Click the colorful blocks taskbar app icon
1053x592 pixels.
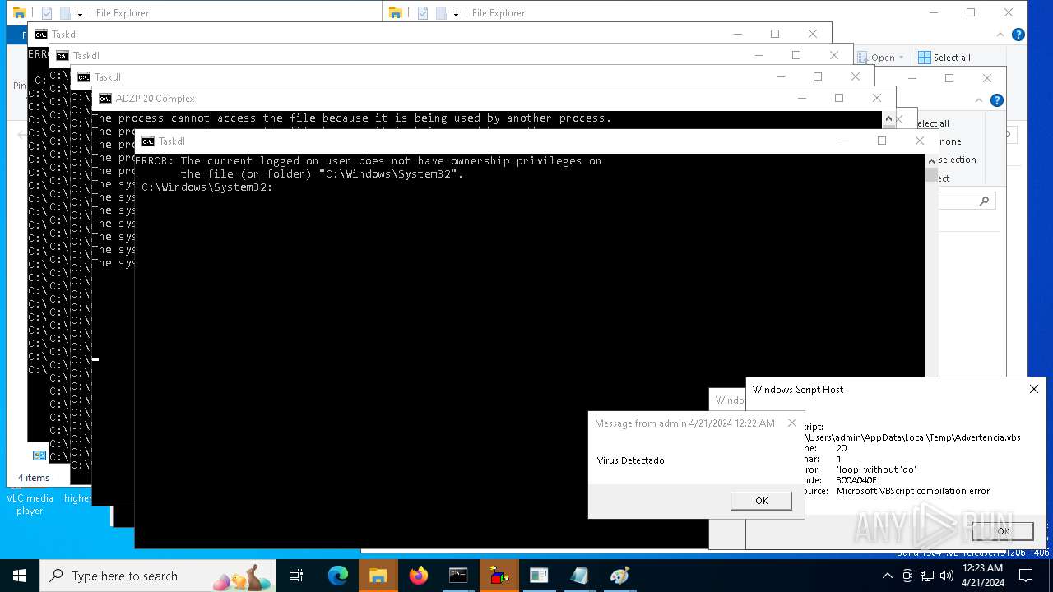499,576
